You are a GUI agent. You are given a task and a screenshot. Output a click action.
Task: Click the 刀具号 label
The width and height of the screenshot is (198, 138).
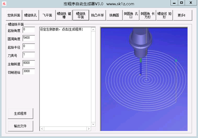pos(12,56)
